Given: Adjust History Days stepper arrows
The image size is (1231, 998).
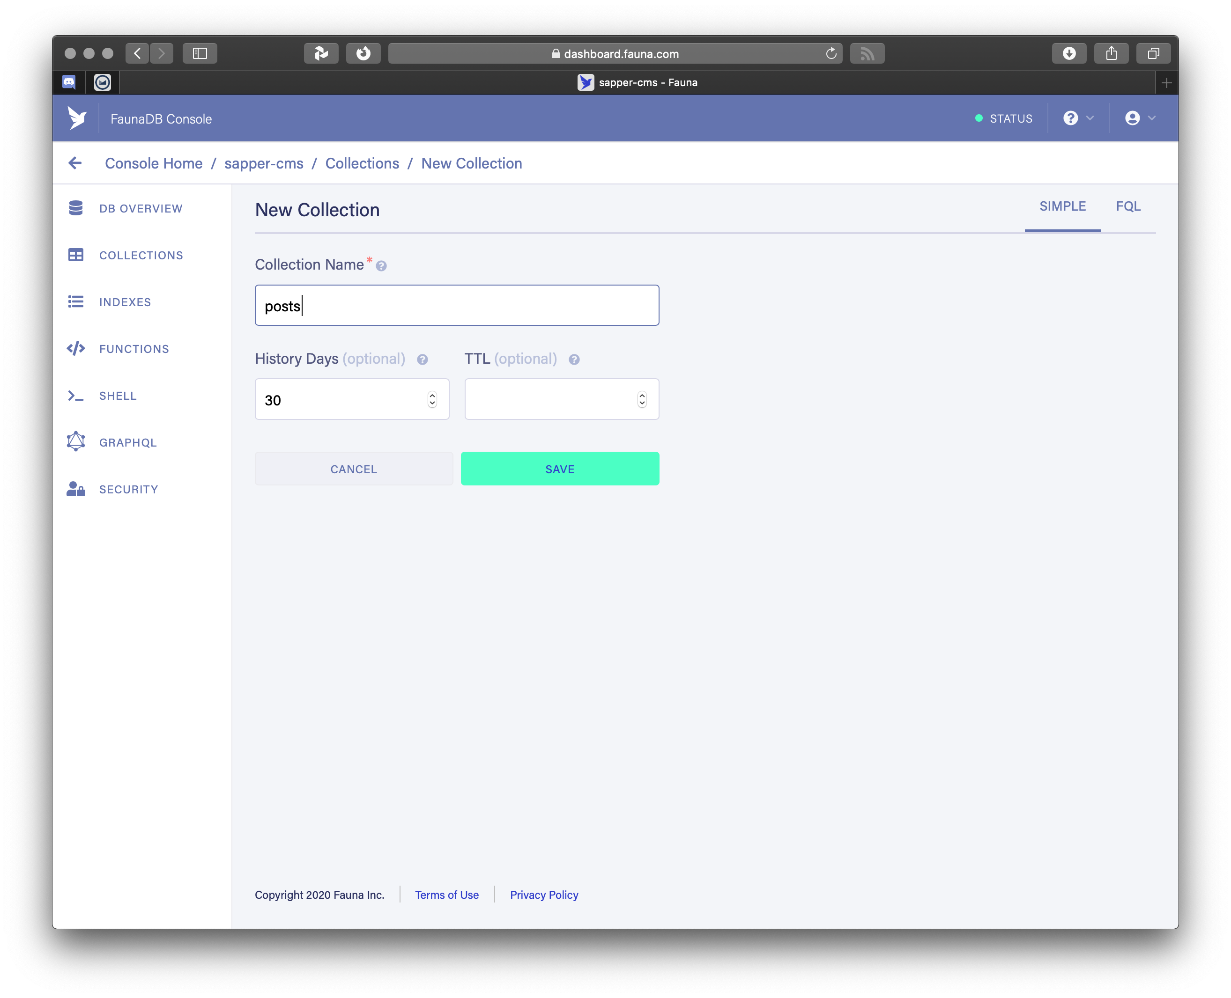Looking at the screenshot, I should click(x=432, y=400).
